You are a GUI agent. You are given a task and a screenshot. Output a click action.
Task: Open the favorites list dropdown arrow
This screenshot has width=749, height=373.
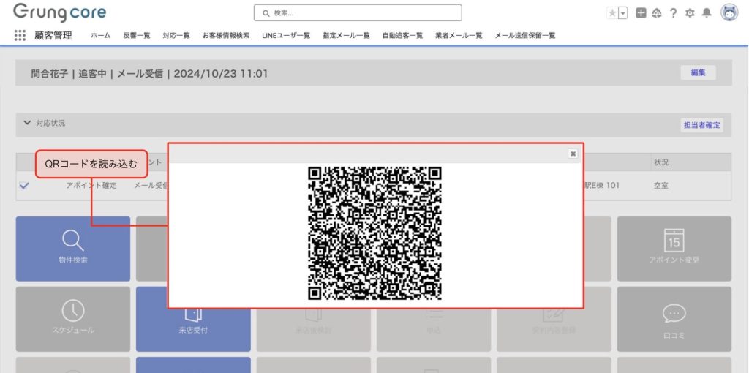pyautogui.click(x=622, y=13)
